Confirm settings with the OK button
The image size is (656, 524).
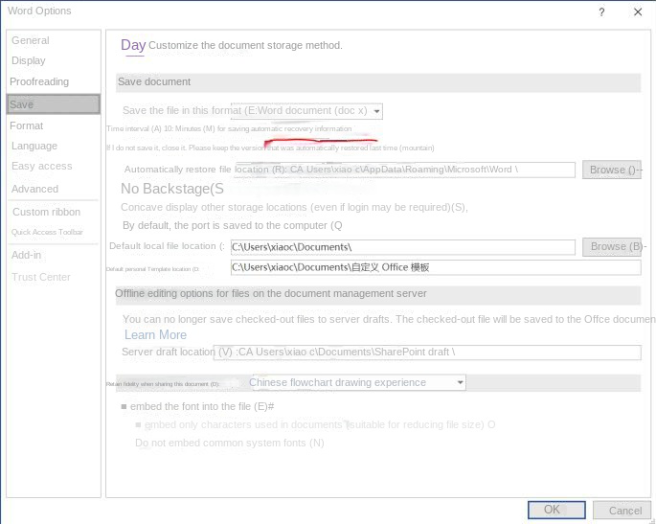click(x=552, y=510)
